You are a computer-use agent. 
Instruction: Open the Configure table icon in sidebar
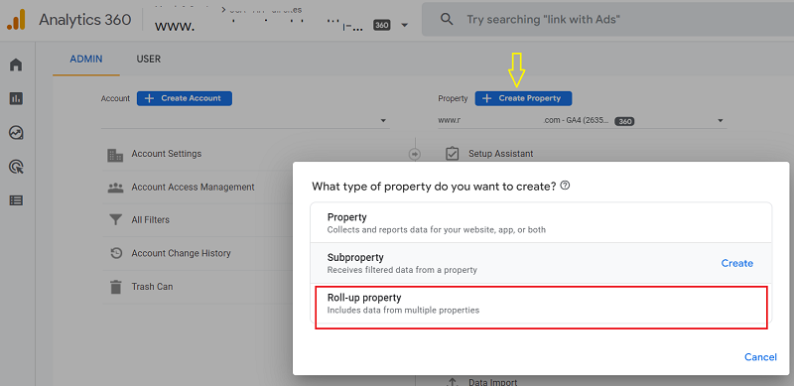click(x=16, y=200)
